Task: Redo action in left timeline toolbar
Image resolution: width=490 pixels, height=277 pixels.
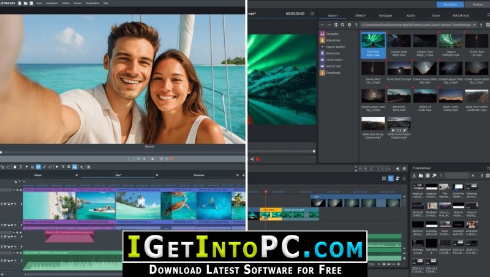Action: click(x=8, y=167)
